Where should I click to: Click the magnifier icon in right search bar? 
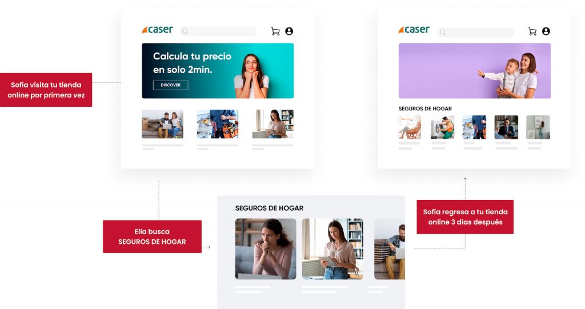tap(443, 33)
